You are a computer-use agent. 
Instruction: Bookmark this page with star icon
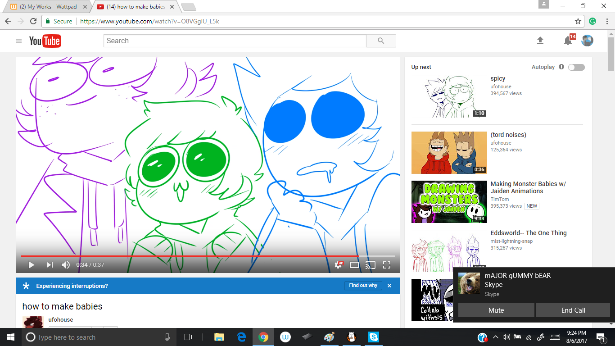point(578,21)
